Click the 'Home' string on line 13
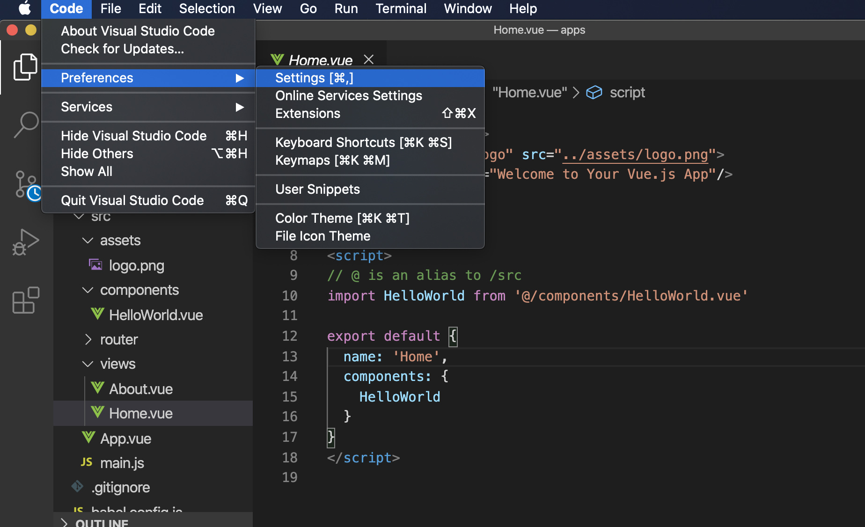 (x=416, y=357)
